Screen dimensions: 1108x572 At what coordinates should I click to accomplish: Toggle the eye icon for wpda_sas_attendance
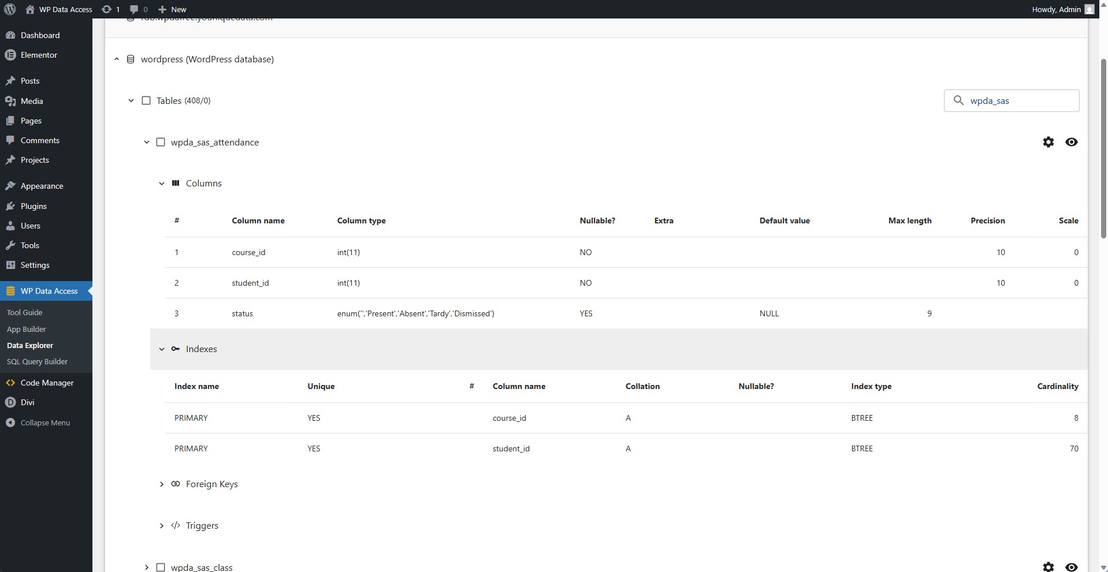(x=1071, y=142)
